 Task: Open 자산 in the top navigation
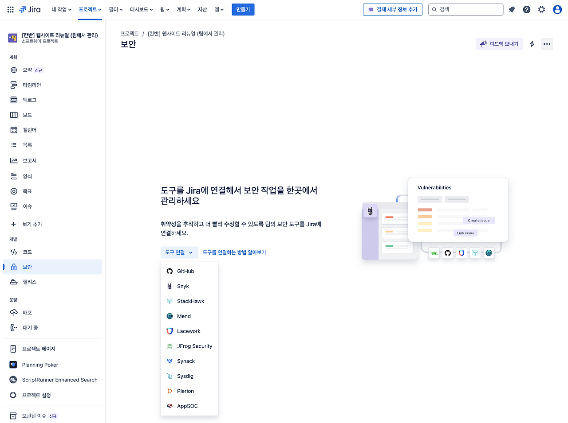pos(202,9)
